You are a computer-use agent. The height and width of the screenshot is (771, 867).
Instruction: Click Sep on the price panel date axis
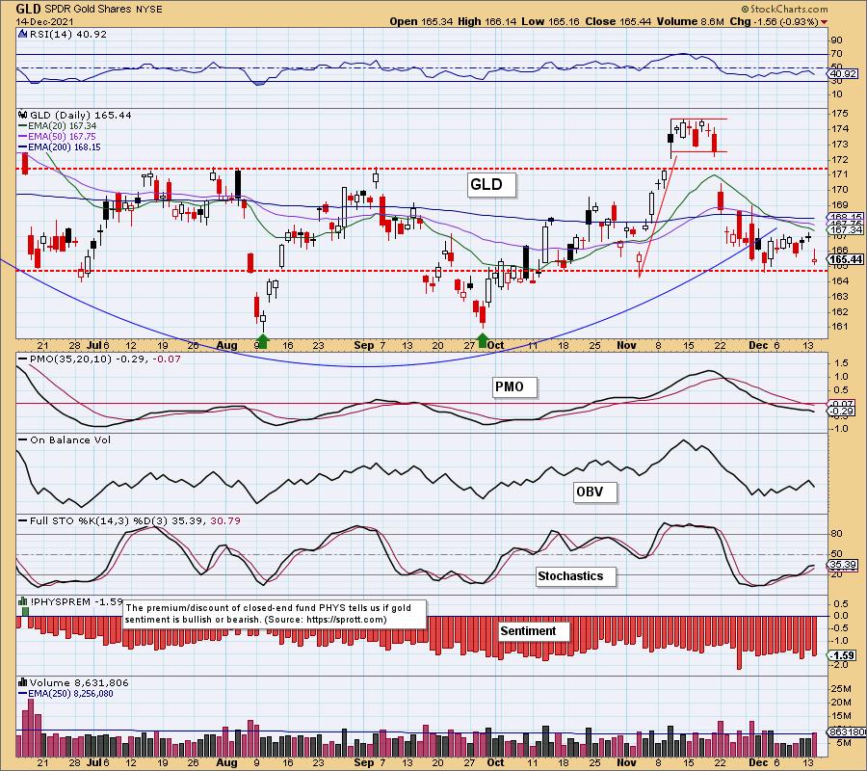click(364, 345)
